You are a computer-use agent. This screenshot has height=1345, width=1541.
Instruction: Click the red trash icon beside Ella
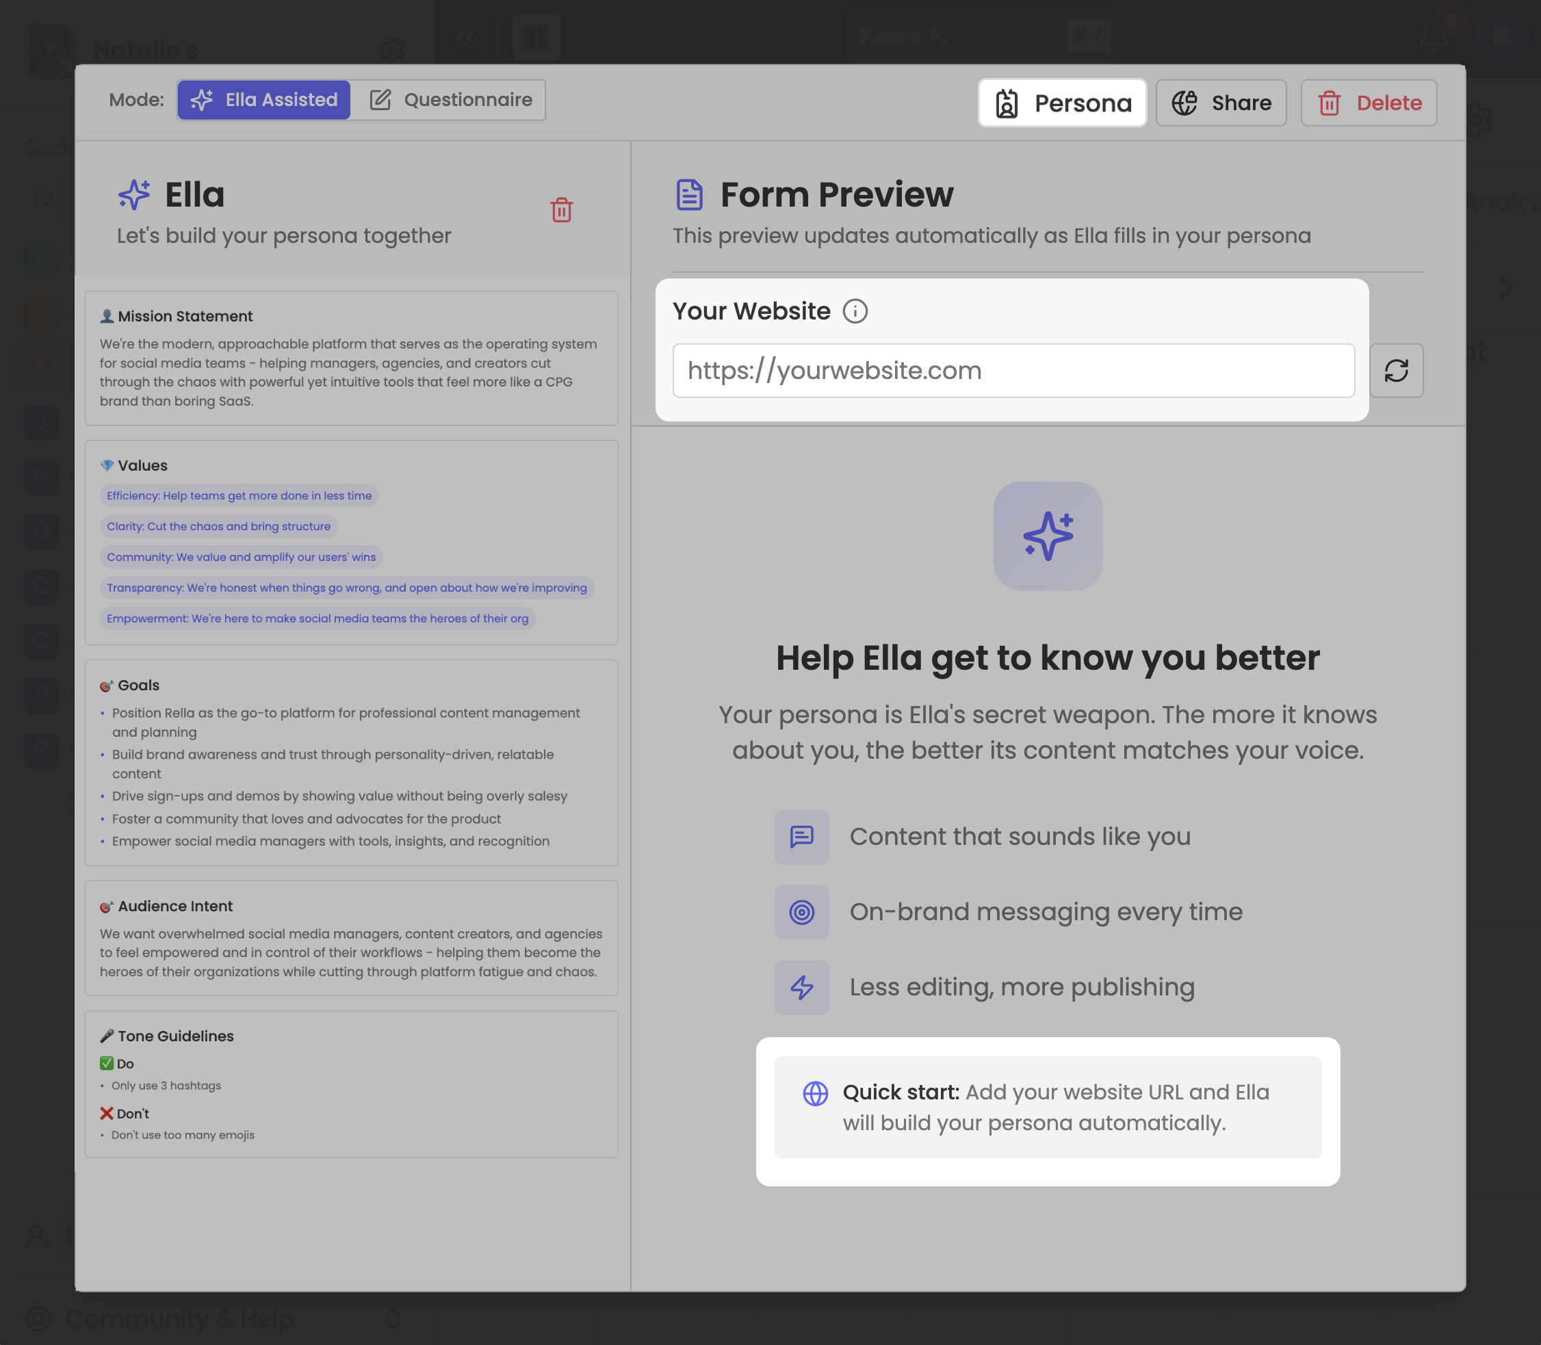[562, 210]
